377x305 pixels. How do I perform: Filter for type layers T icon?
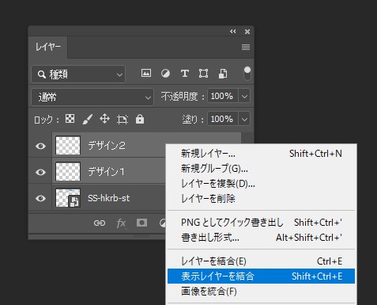[185, 73]
